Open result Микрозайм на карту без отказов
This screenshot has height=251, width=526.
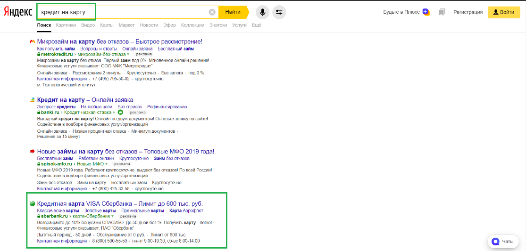(120, 42)
